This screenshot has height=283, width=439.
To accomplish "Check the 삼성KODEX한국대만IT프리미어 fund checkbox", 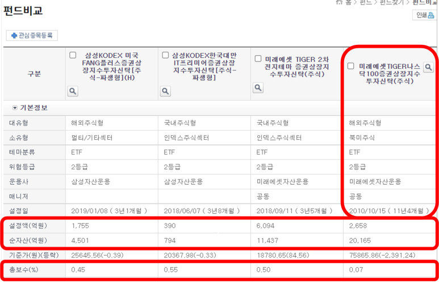I will [x=165, y=55].
